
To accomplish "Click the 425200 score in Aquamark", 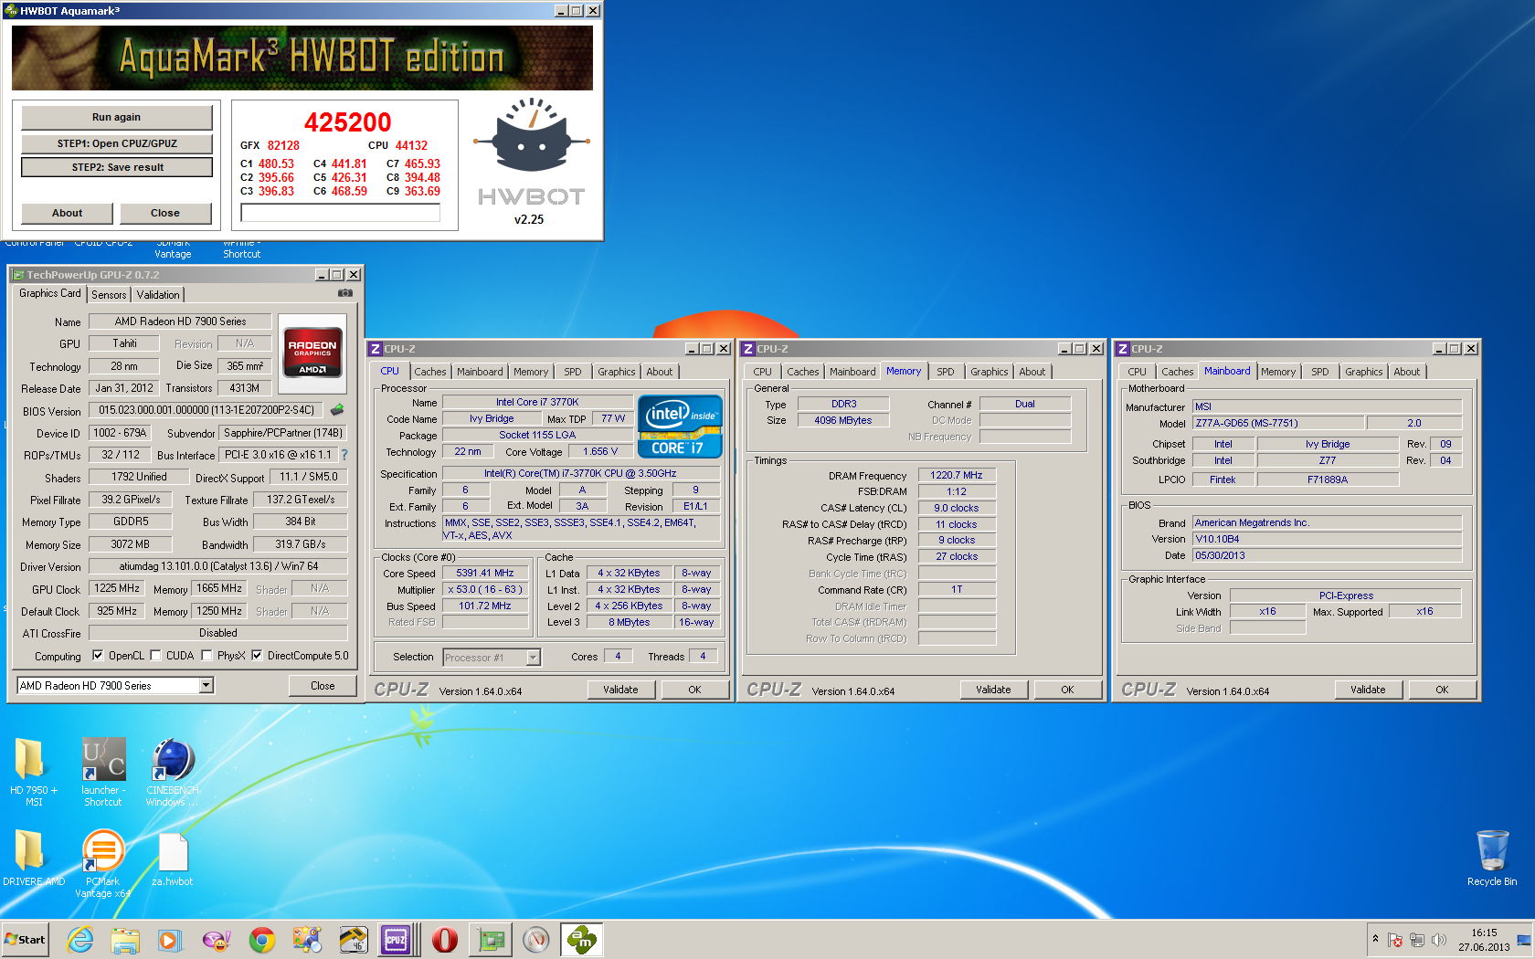I will coord(347,121).
